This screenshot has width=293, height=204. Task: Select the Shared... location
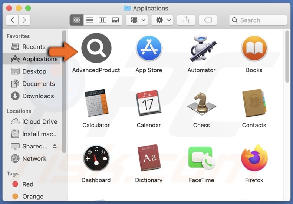click(32, 146)
